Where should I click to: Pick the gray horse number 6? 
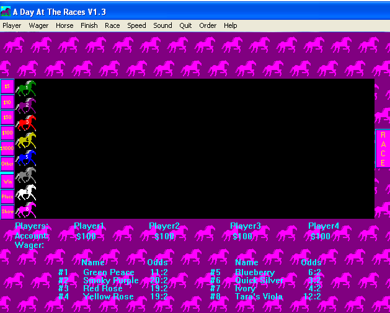tap(25, 175)
